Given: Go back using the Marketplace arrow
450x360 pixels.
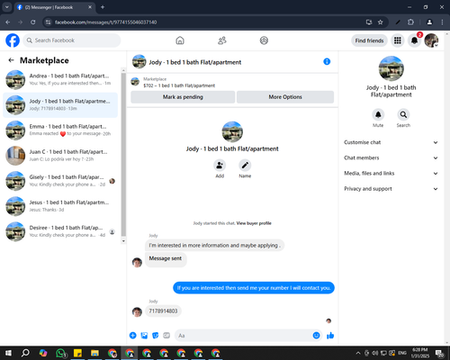Looking at the screenshot, I should tap(12, 60).
